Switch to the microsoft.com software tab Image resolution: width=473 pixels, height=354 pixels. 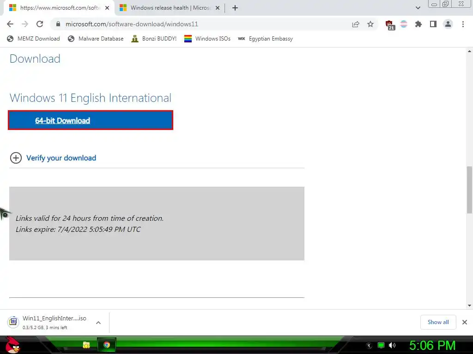60,8
